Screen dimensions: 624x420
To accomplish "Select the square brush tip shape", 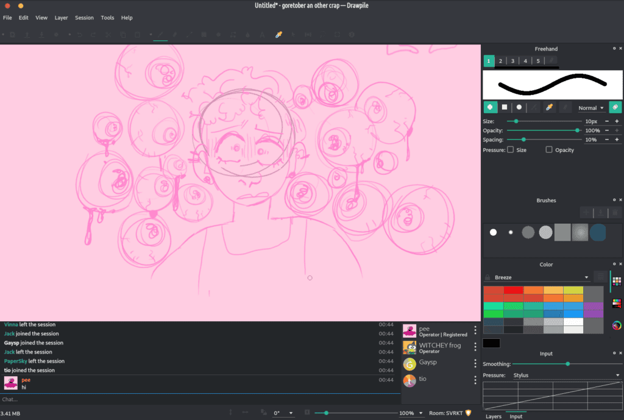I will (504, 107).
